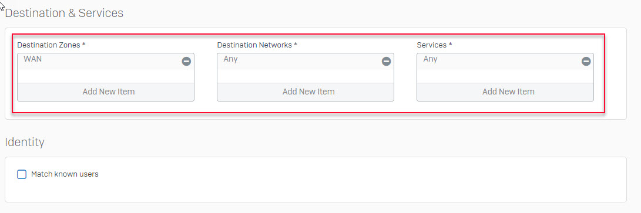Click the Services field label
This screenshot has height=213, width=641.
click(435, 45)
